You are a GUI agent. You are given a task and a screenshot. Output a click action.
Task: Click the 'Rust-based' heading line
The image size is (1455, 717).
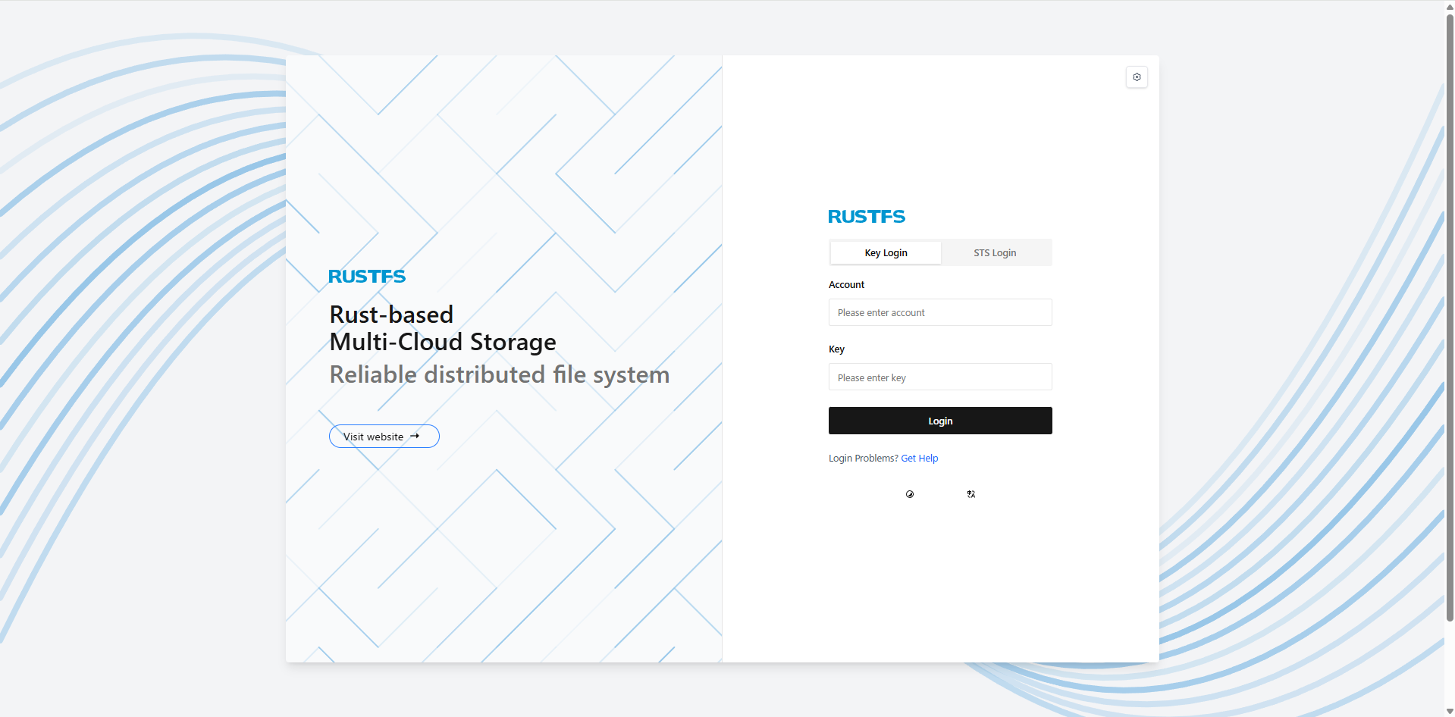[x=391, y=315]
